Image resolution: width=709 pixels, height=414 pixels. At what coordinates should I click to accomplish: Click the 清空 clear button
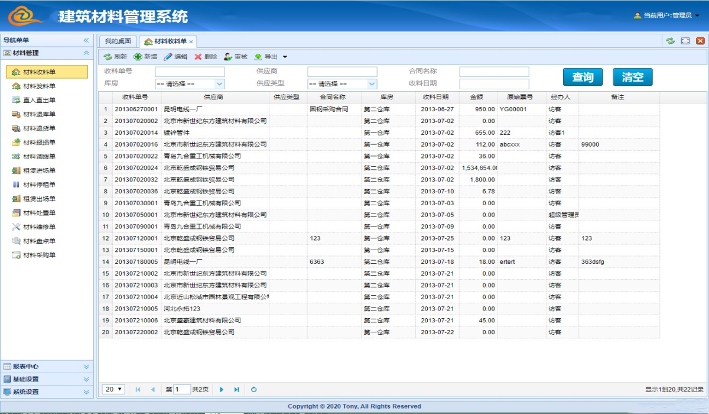(633, 77)
